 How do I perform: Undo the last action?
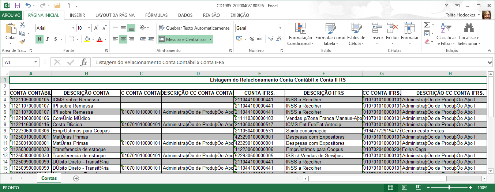pyautogui.click(x=29, y=5)
